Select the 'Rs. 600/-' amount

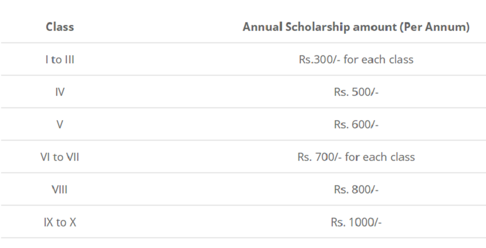coord(356,124)
